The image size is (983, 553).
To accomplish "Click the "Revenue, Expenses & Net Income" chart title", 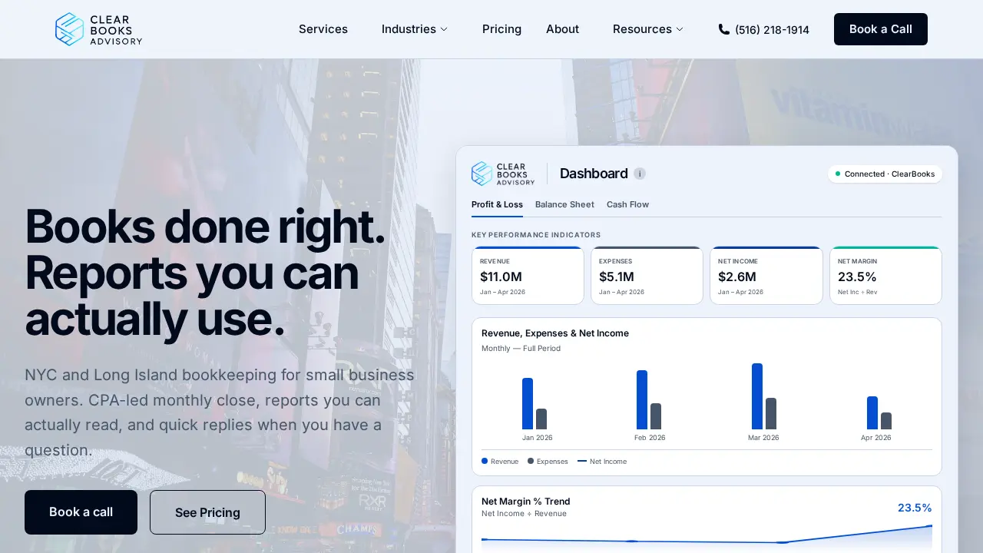I will click(x=555, y=333).
